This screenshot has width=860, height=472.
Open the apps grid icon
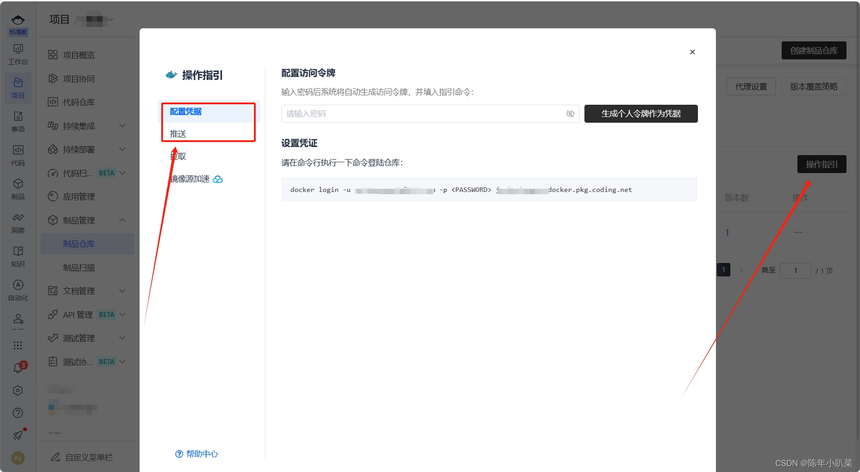coord(18,345)
